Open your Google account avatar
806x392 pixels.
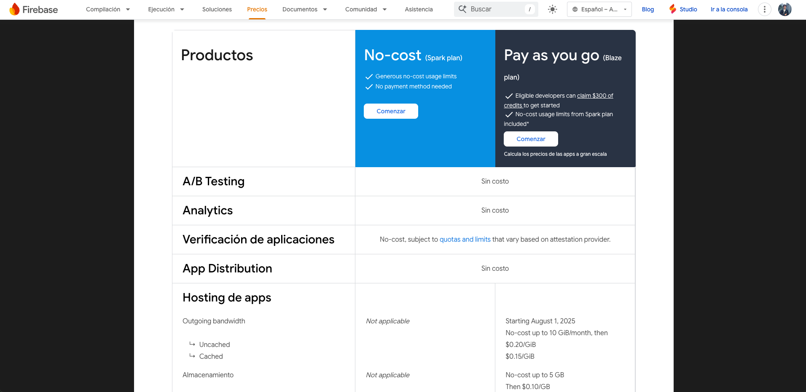[785, 9]
